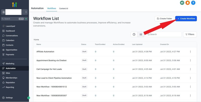201x102 pixels.
Task: Open three-dot menu for New Workflow : 1690809585007
Action: coord(190,96)
